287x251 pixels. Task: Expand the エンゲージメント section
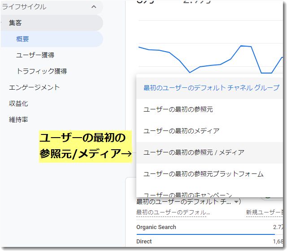pyautogui.click(x=34, y=87)
